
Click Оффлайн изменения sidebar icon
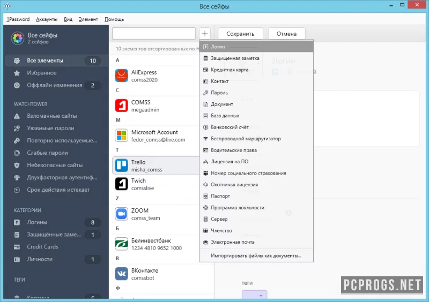(x=17, y=85)
